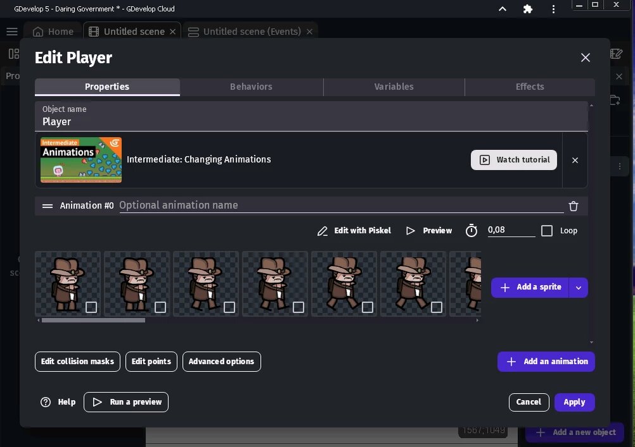Close the right-side panel behind dialog

coord(619,77)
